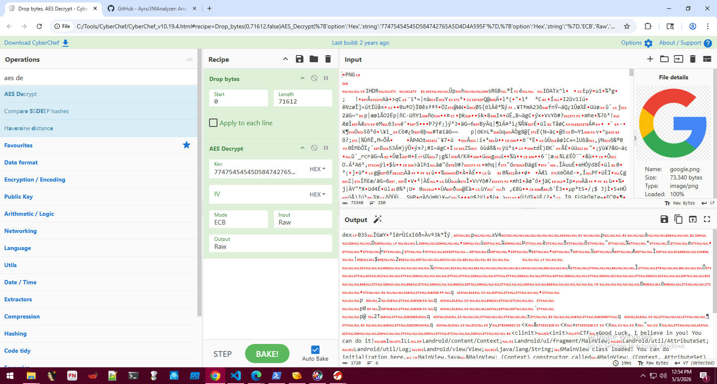The image size is (717, 384).
Task: Click the BAKE! button
Action: 267,354
